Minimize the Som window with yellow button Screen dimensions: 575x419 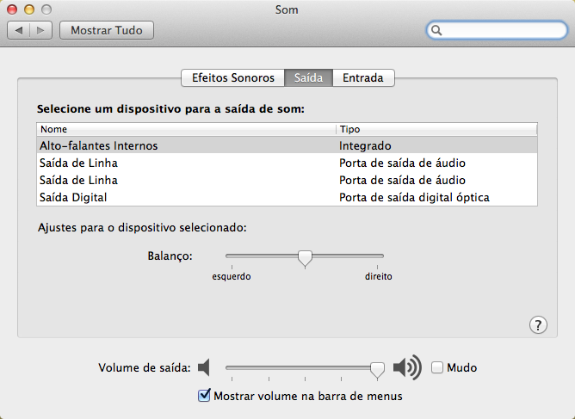(28, 9)
